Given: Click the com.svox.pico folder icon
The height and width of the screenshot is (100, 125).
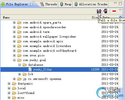Looking at the screenshot, I should coord(19,56).
